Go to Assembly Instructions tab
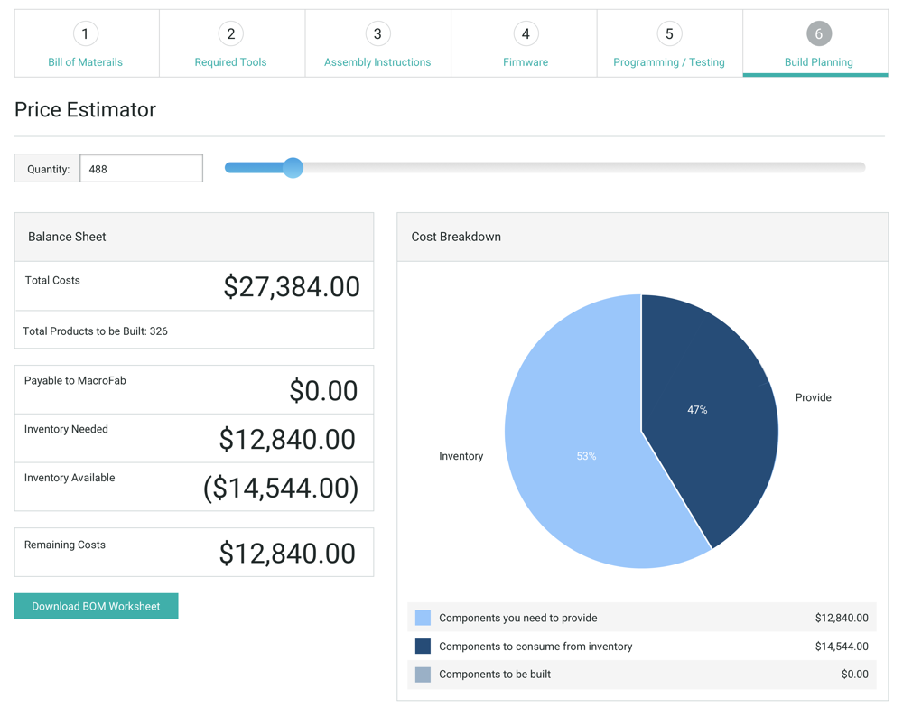Viewport: 903px width, 708px height. click(x=377, y=62)
